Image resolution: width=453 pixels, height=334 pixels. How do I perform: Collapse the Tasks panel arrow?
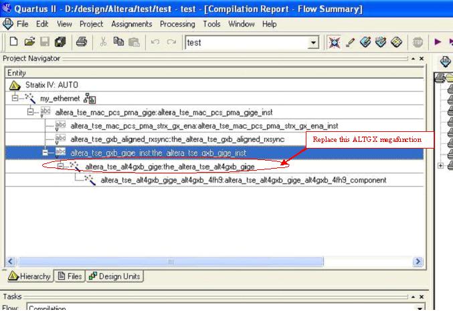pyautogui.click(x=413, y=297)
